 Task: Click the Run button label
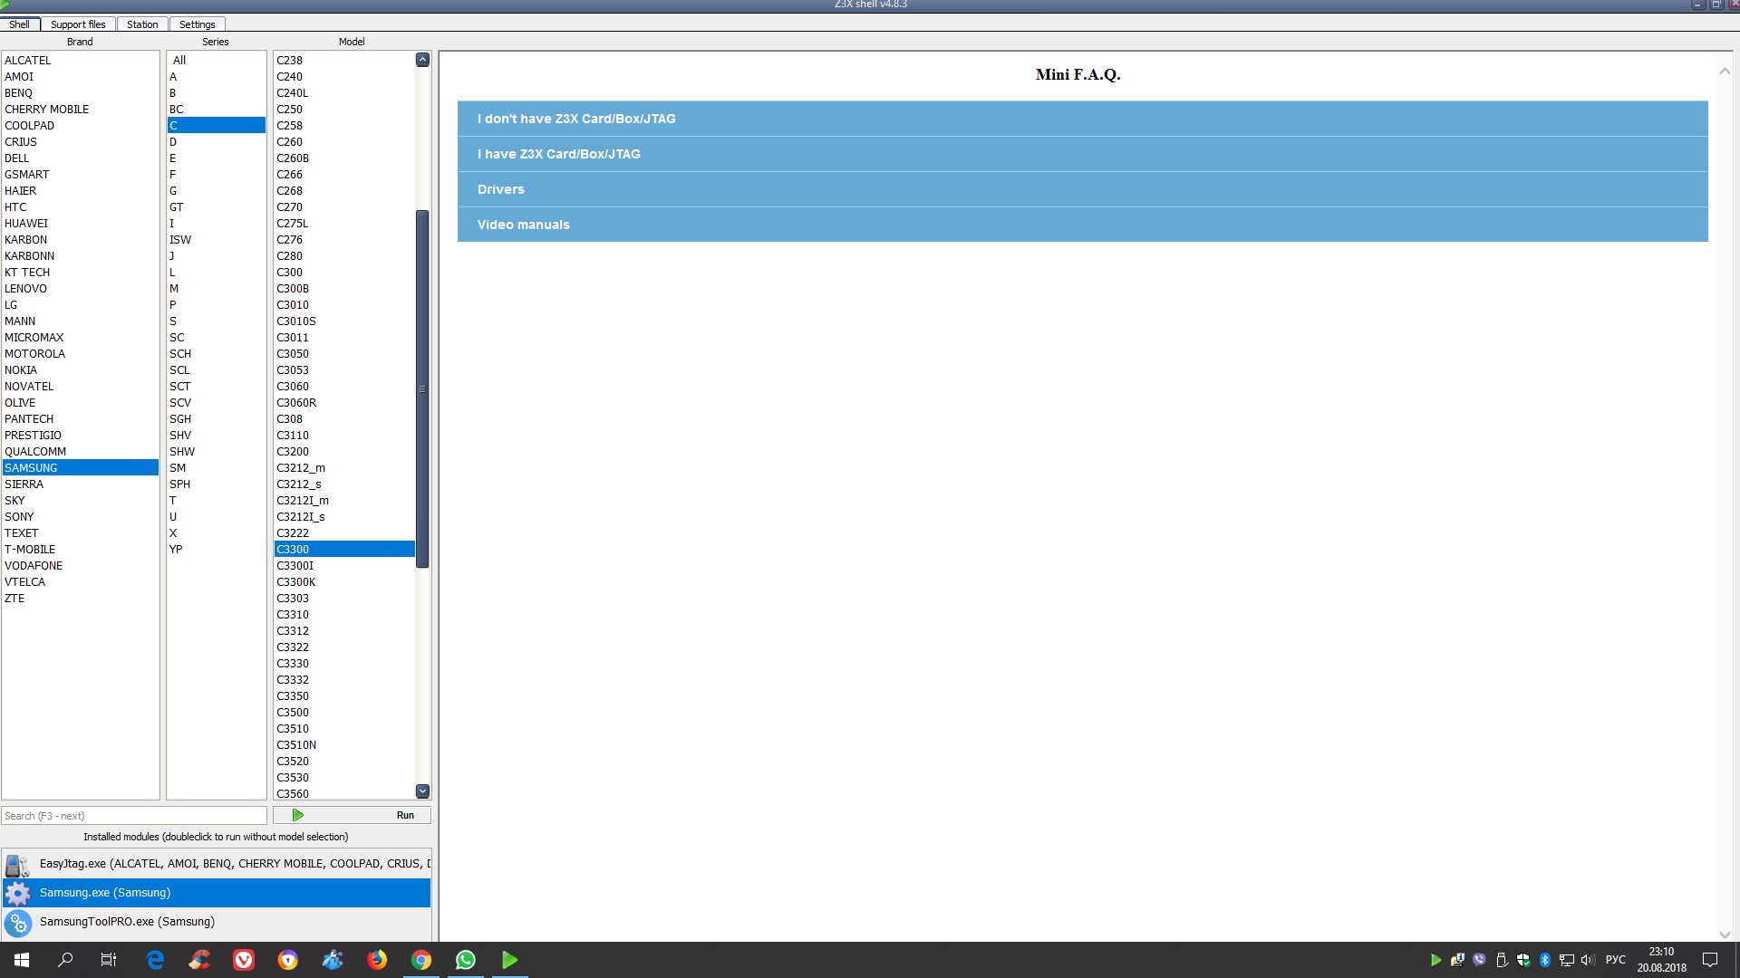[405, 815]
